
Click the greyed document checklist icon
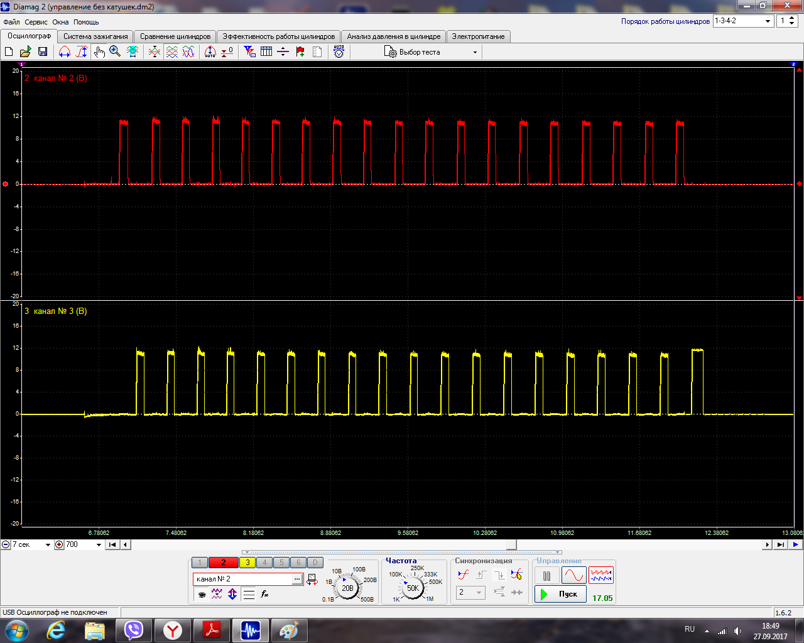[x=317, y=52]
